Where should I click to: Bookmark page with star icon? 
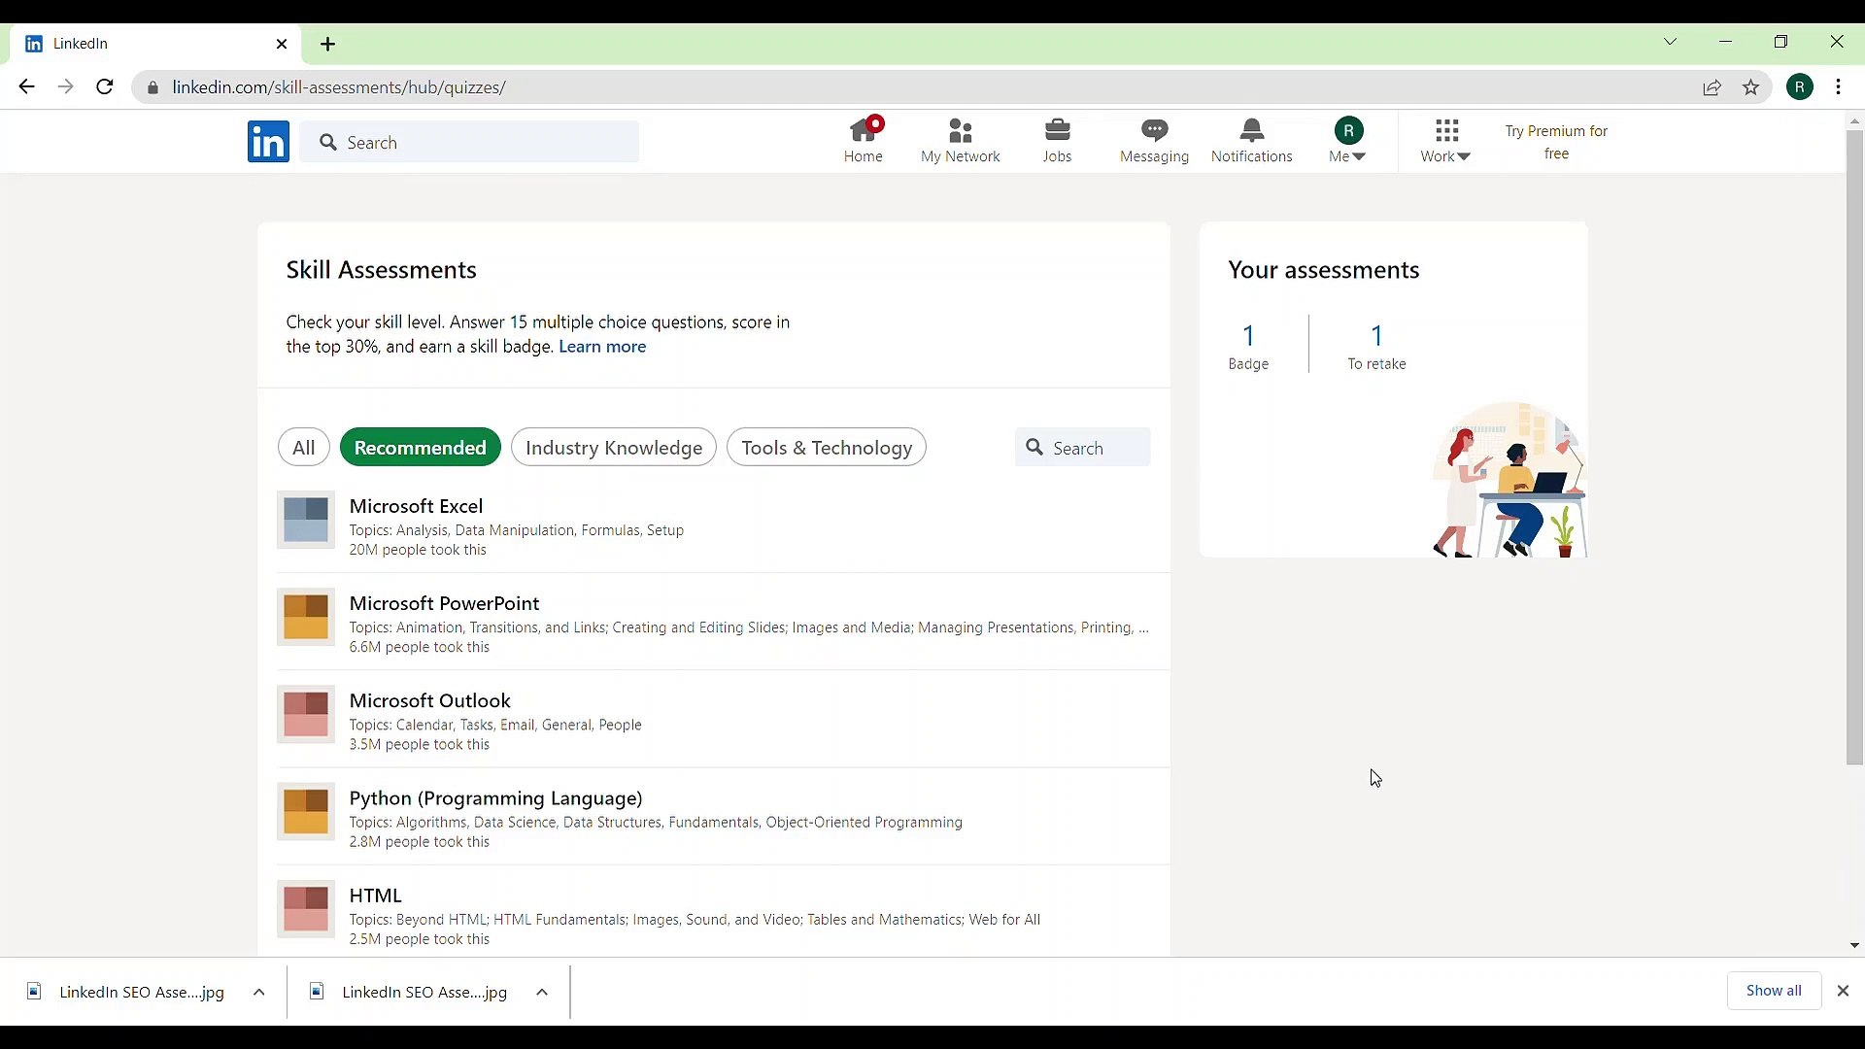pos(1751,87)
